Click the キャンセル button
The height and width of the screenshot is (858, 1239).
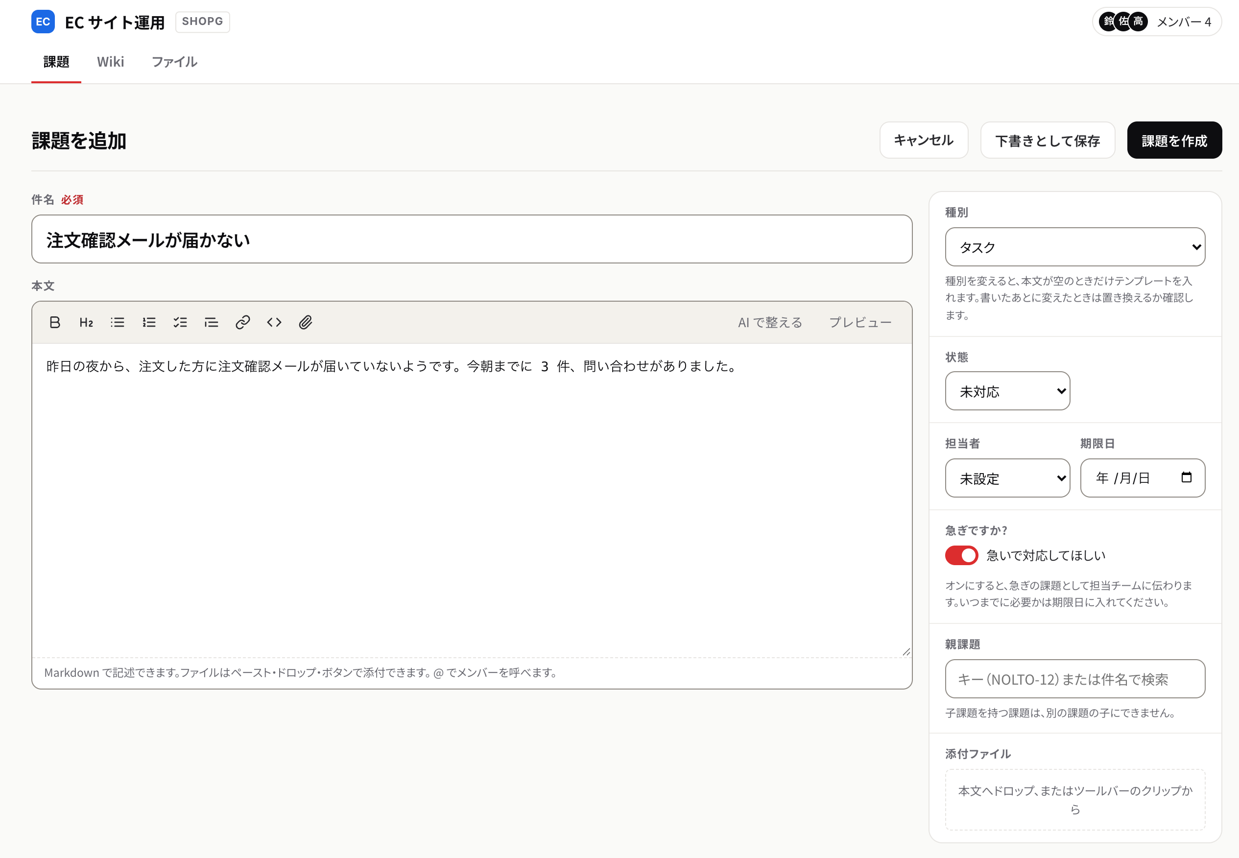coord(924,141)
